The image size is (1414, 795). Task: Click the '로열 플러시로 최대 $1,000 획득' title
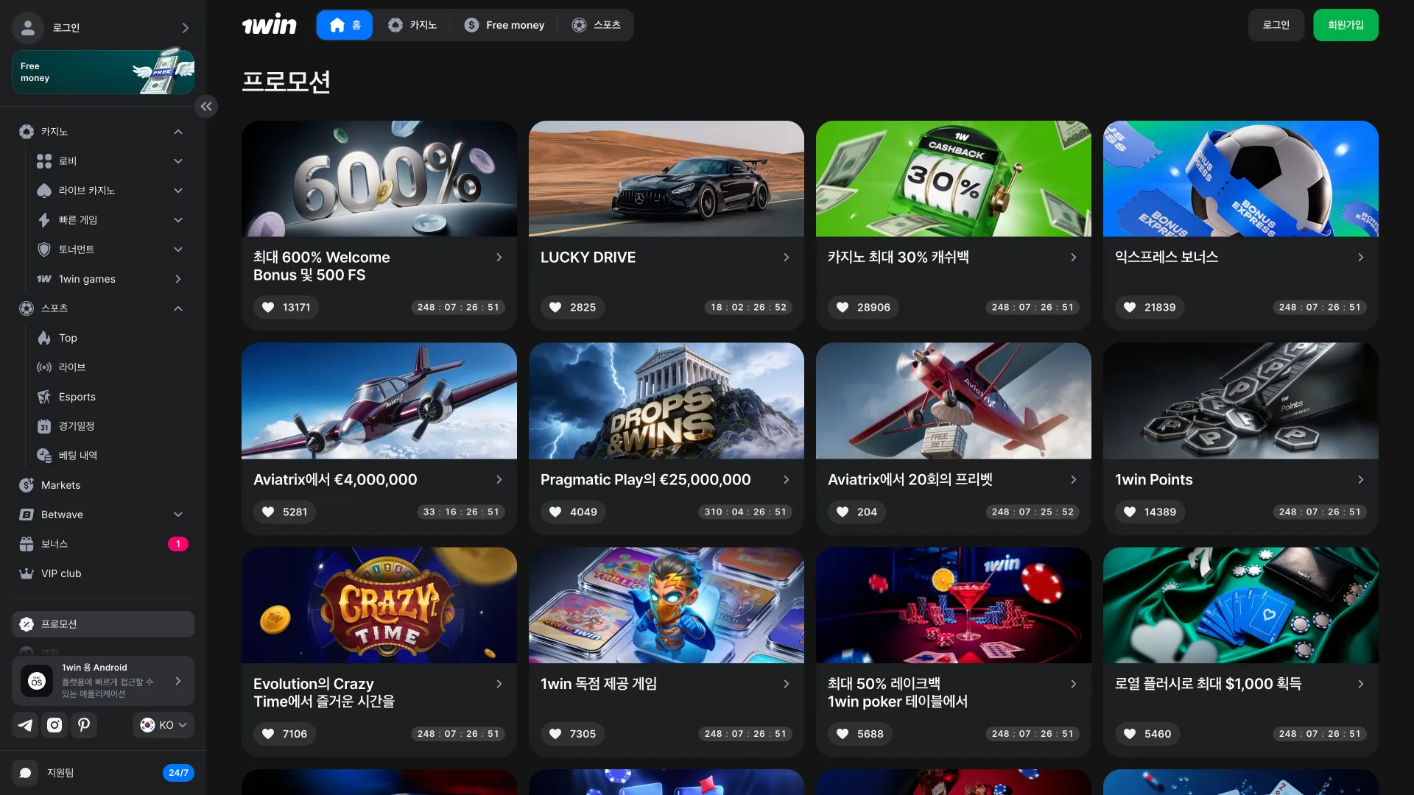1208,684
